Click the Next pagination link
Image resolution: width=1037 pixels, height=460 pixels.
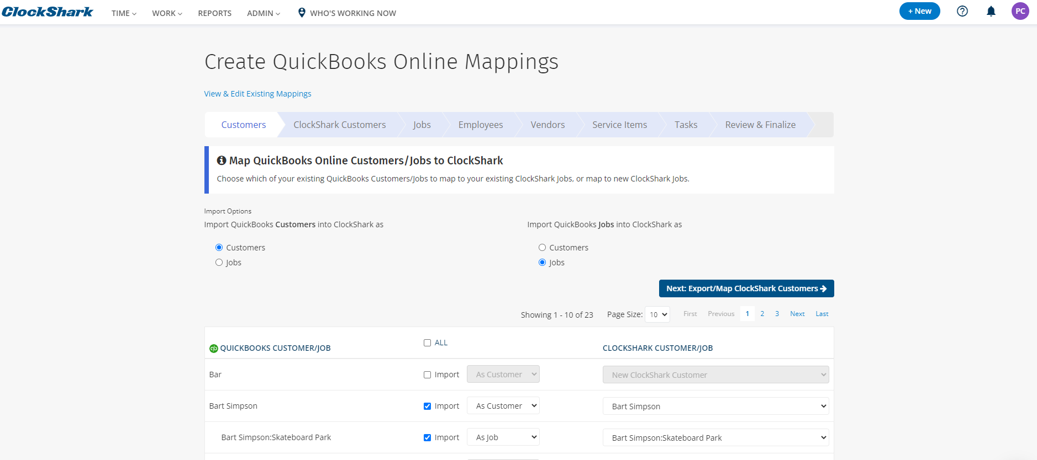tap(797, 314)
